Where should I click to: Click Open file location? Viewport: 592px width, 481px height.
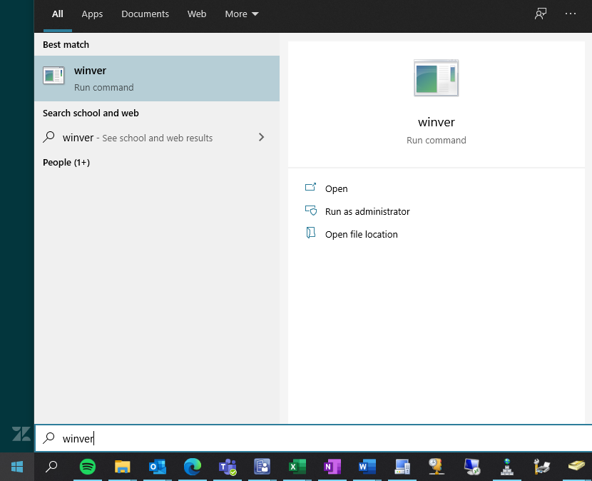(362, 234)
